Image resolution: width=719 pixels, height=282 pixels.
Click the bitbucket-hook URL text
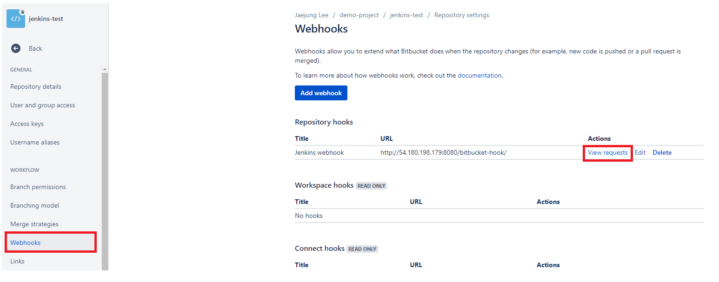click(443, 152)
